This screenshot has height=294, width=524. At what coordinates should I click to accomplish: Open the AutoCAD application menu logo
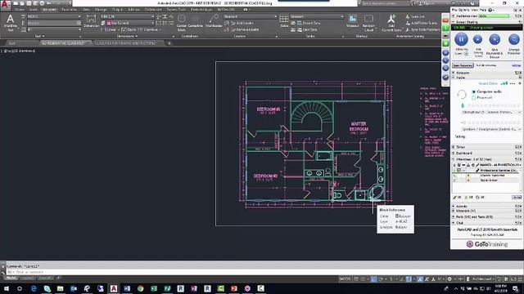point(5,4)
